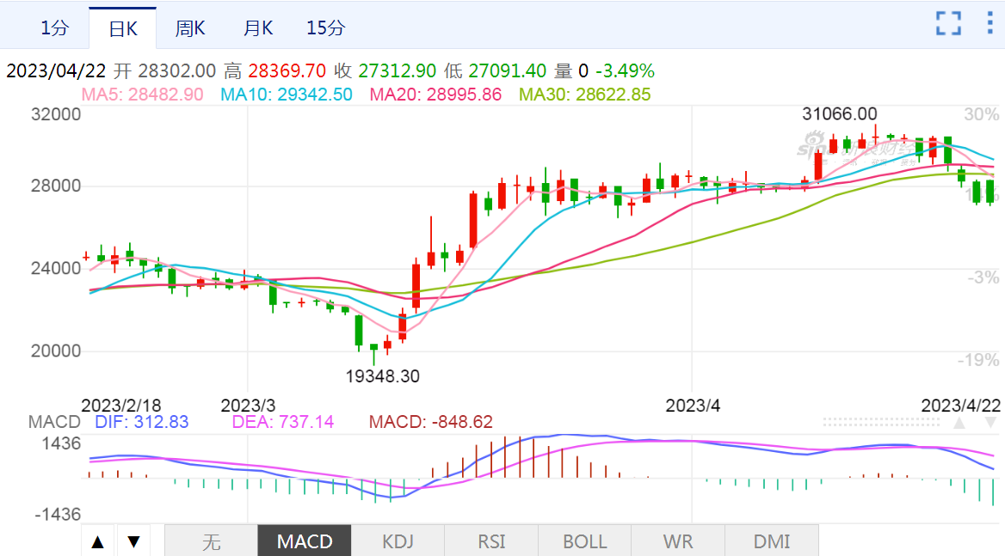
Task: Click the black down arrow below the chart
Action: 133,541
